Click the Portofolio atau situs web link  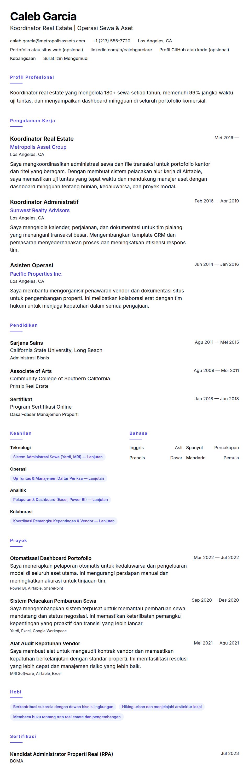click(x=47, y=50)
